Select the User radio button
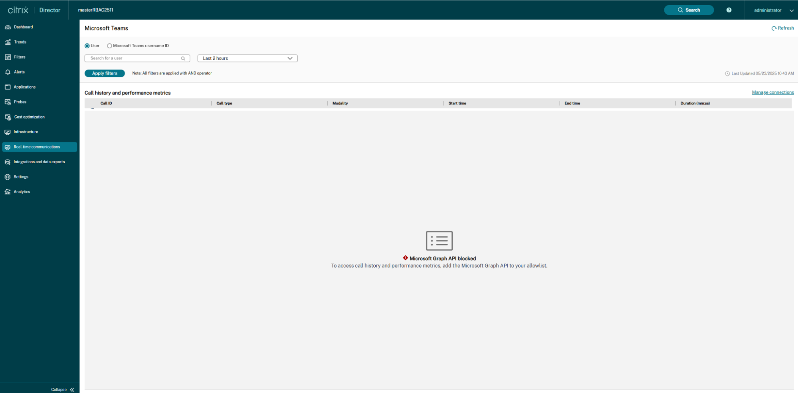The image size is (798, 393). pyautogui.click(x=87, y=46)
